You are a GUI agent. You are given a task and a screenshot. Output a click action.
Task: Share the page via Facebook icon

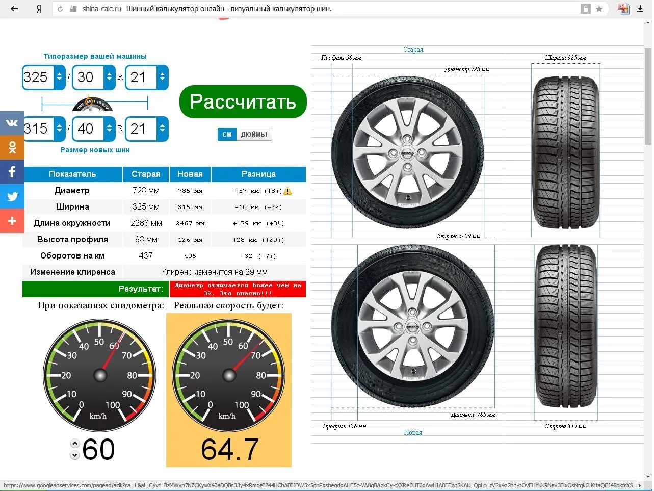(12, 172)
